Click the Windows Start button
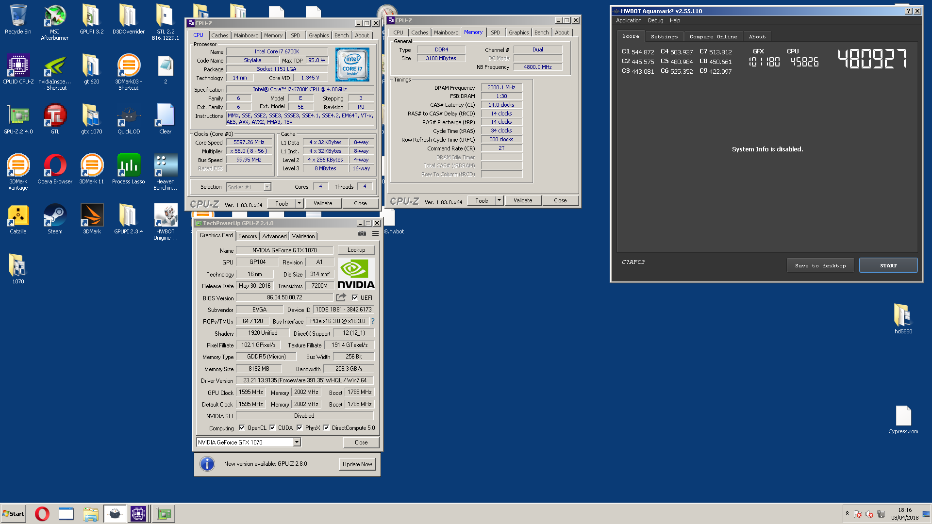The width and height of the screenshot is (932, 524). click(13, 514)
